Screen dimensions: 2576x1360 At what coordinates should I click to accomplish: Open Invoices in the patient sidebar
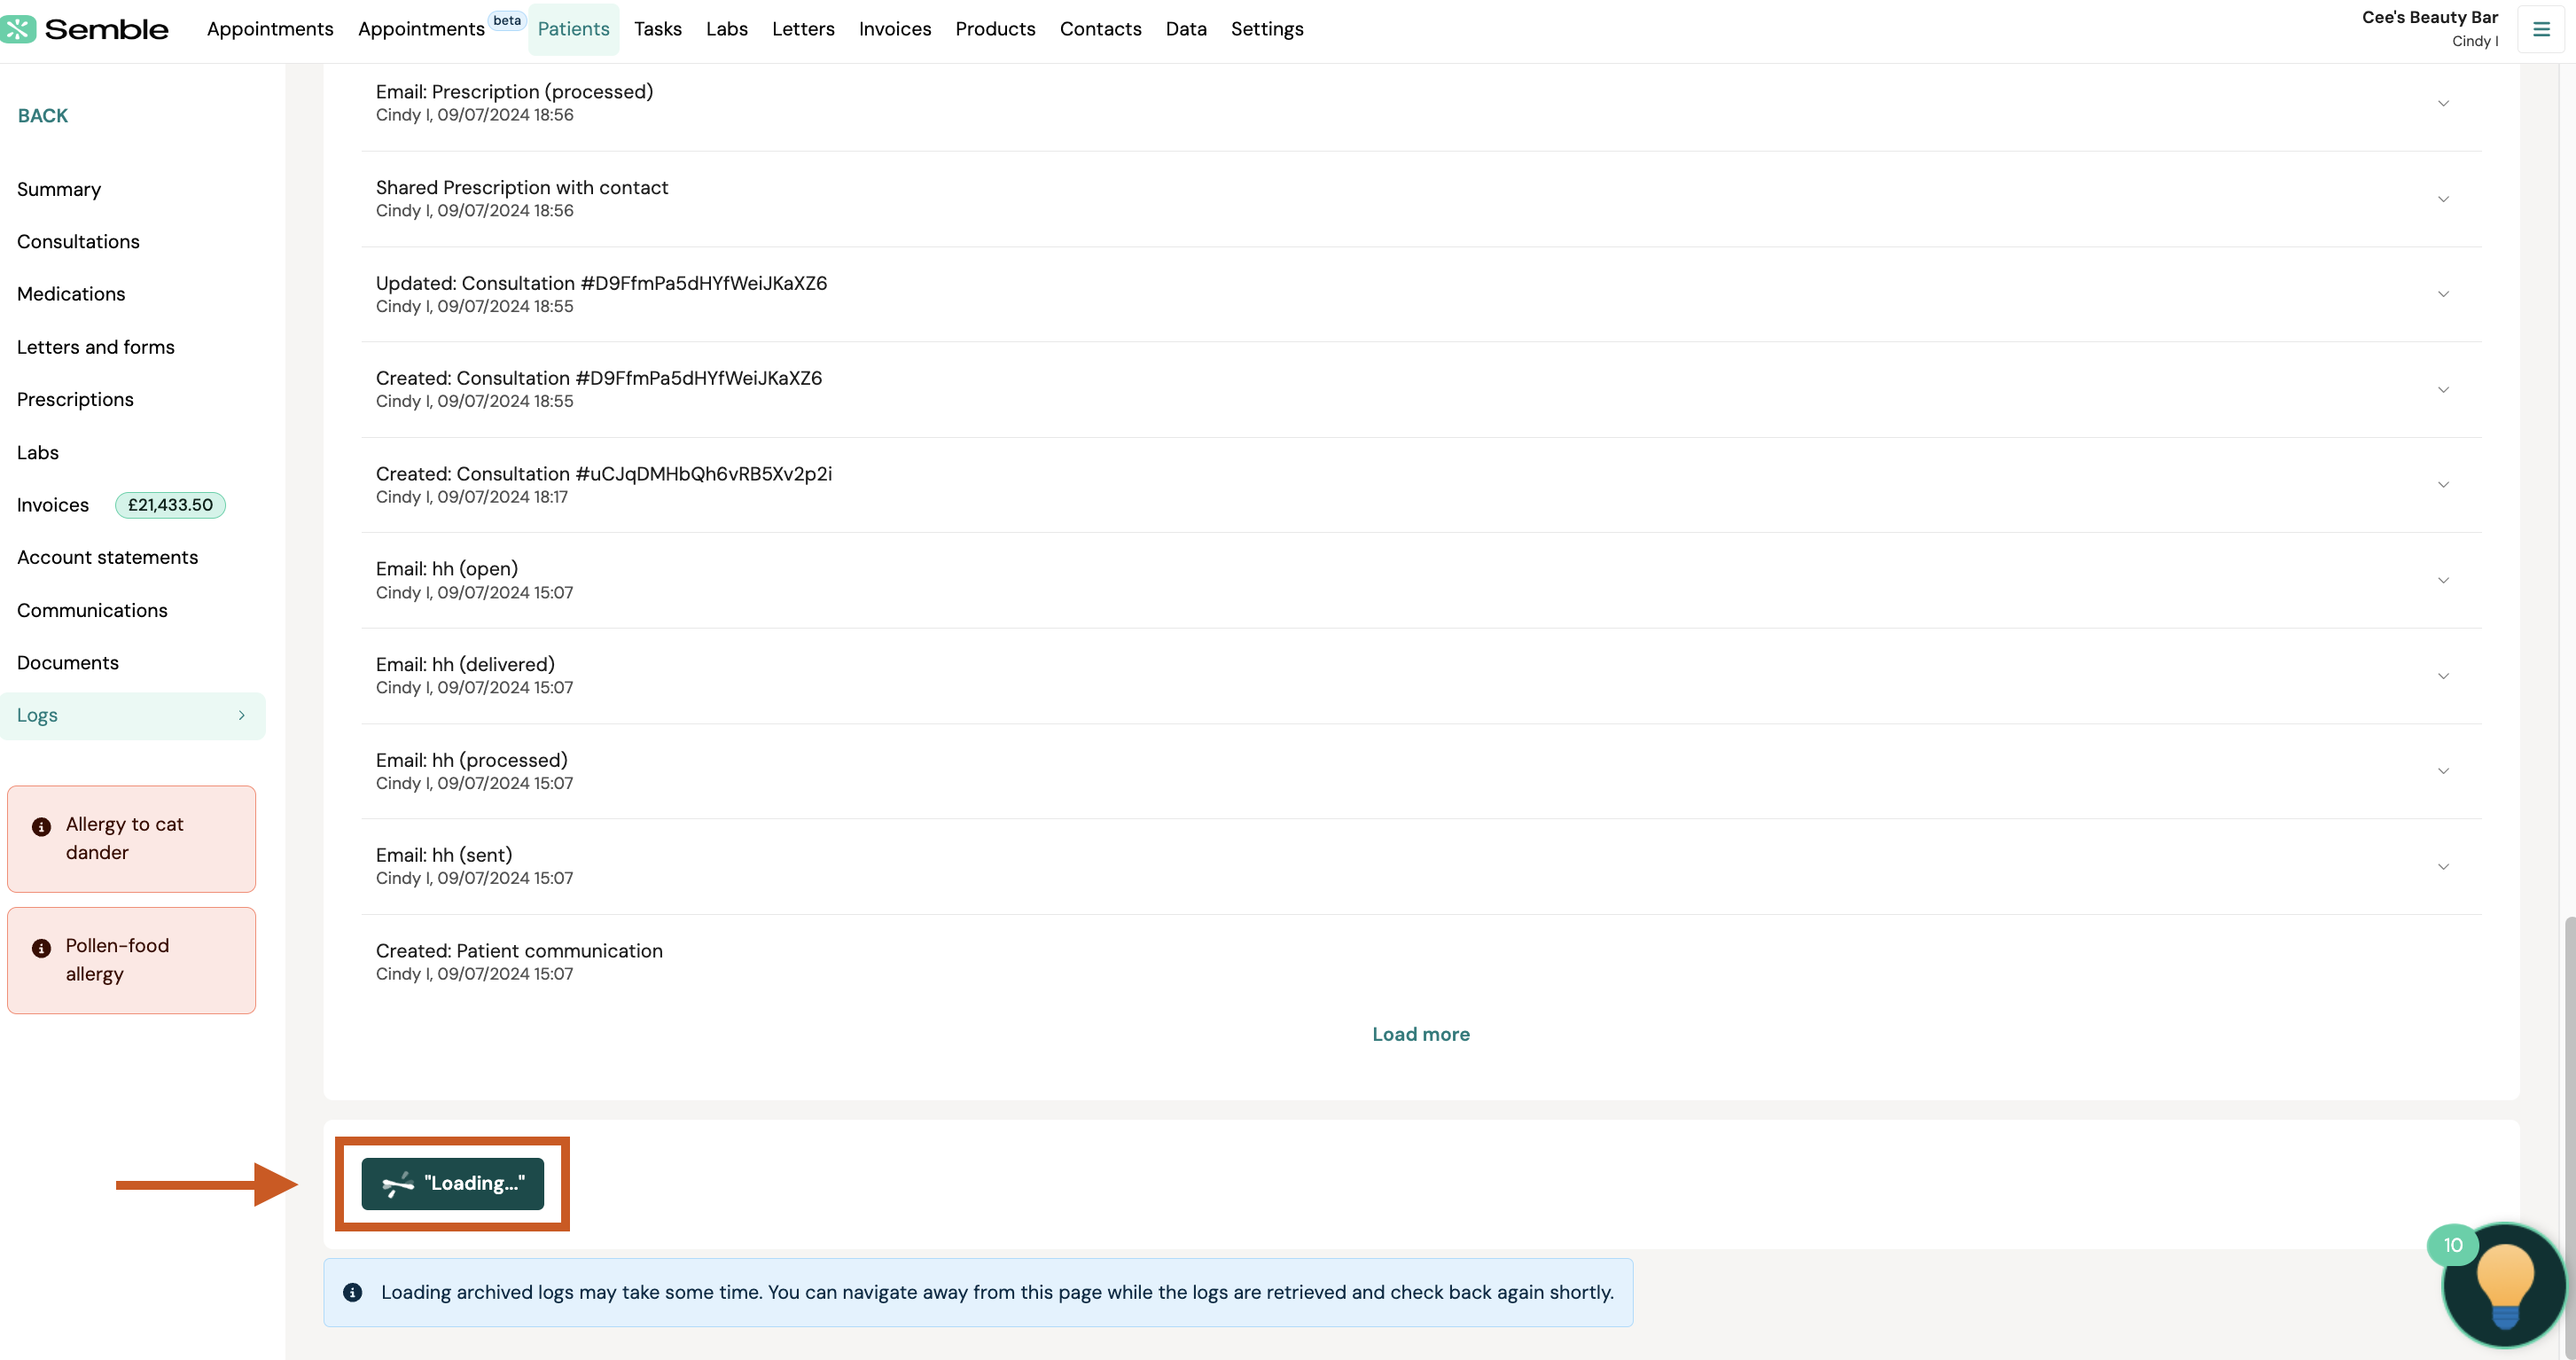pyautogui.click(x=53, y=505)
